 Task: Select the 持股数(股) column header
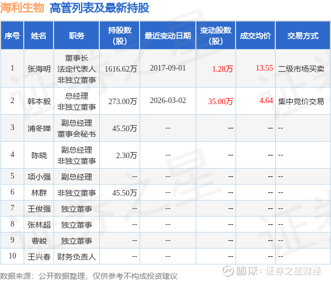(x=120, y=36)
